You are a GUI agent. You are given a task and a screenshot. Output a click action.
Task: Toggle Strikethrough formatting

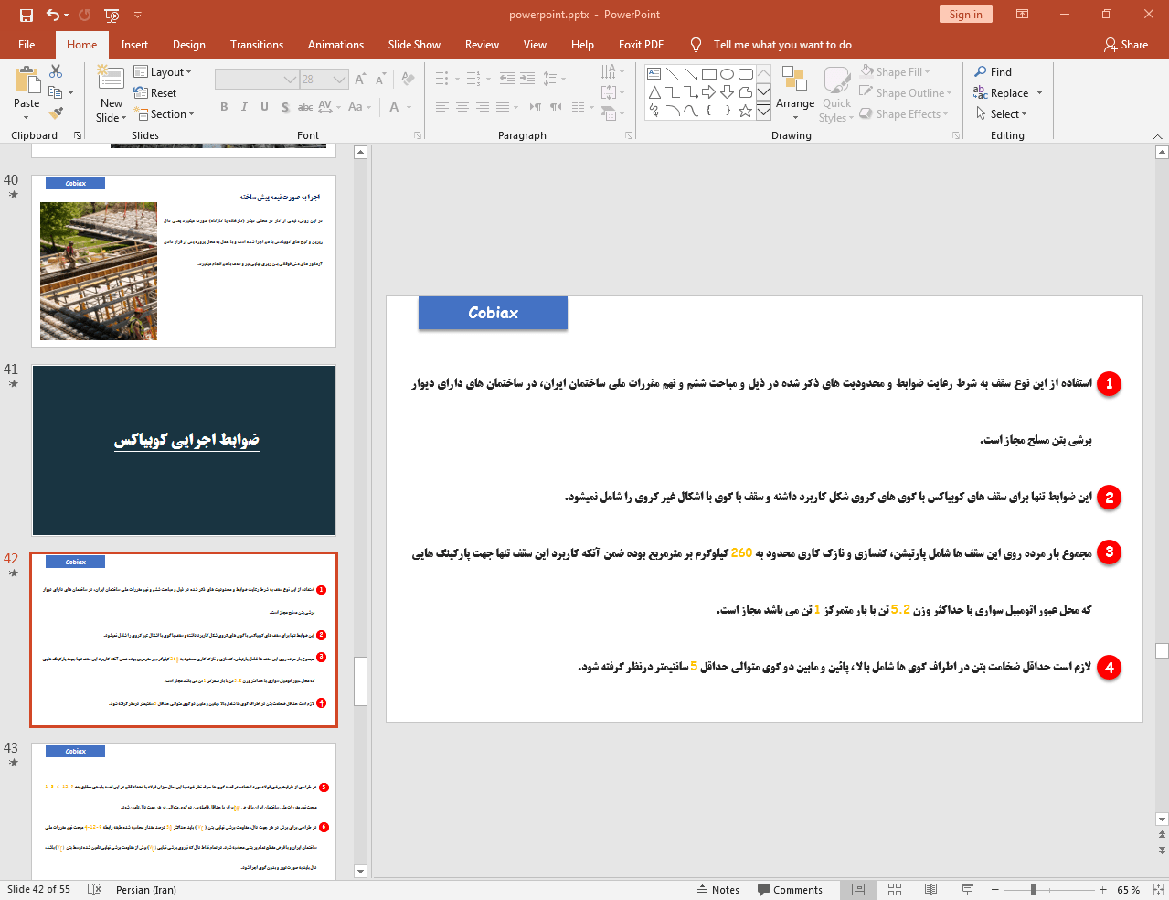click(305, 107)
